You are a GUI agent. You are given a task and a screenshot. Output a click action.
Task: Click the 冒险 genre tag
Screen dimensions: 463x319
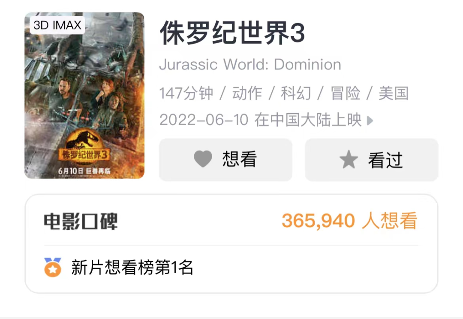tap(345, 93)
